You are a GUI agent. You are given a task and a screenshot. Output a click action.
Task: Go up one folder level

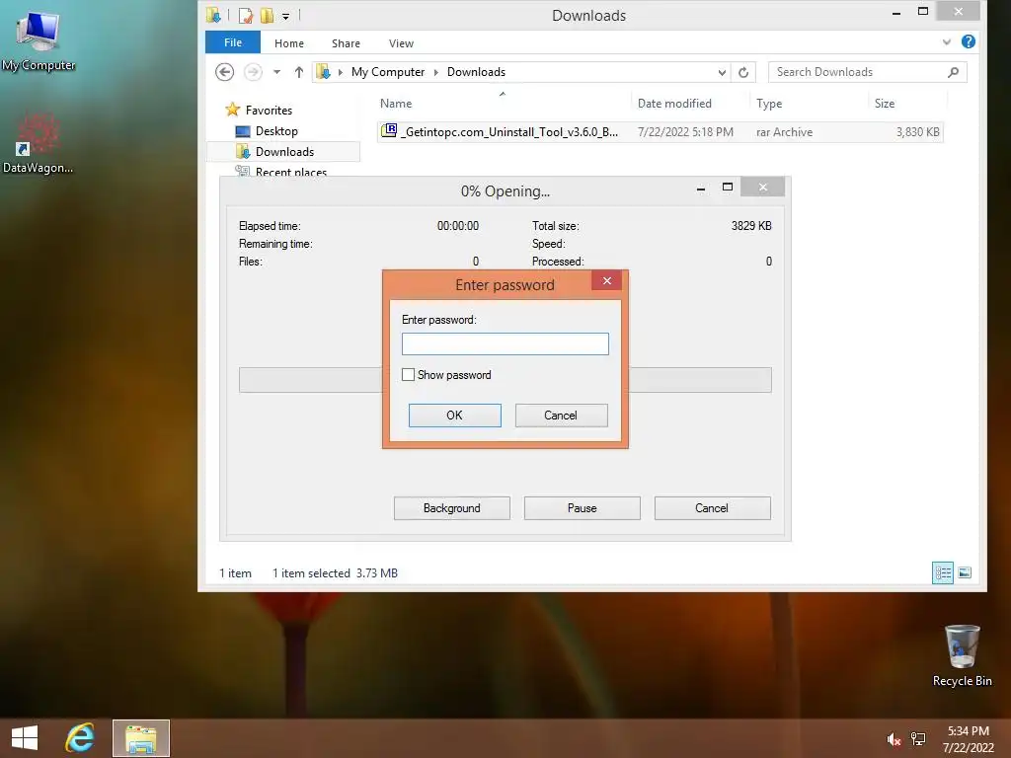click(x=298, y=72)
